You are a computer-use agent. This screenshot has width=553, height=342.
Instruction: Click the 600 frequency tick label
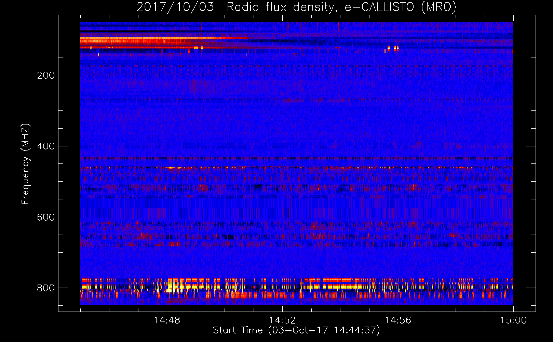click(46, 217)
